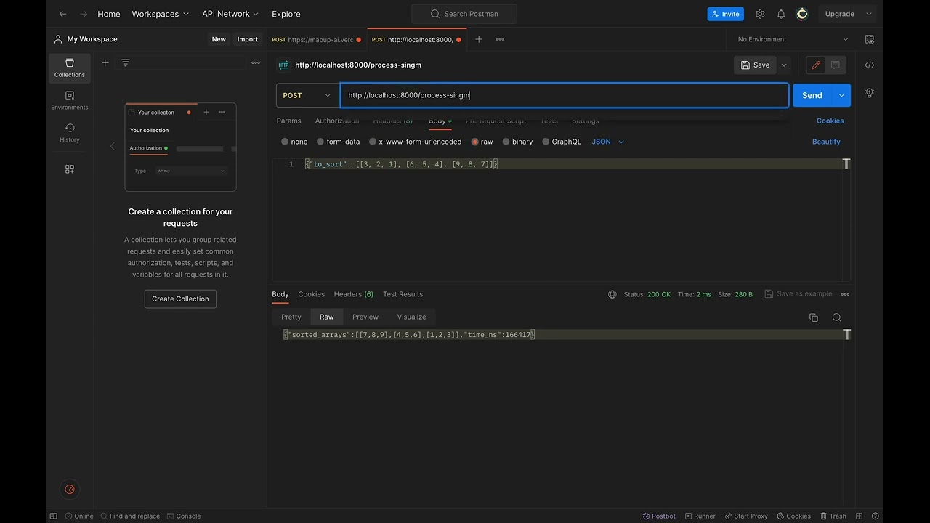Open the POST method dropdown
This screenshot has width=930, height=523.
click(307, 95)
